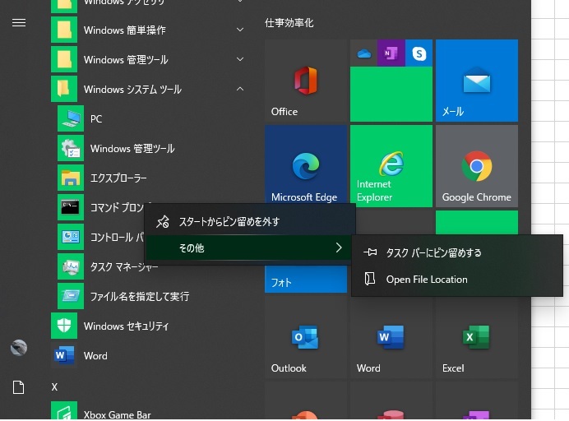Open the フォト tile
The image size is (569, 421).
tap(306, 279)
